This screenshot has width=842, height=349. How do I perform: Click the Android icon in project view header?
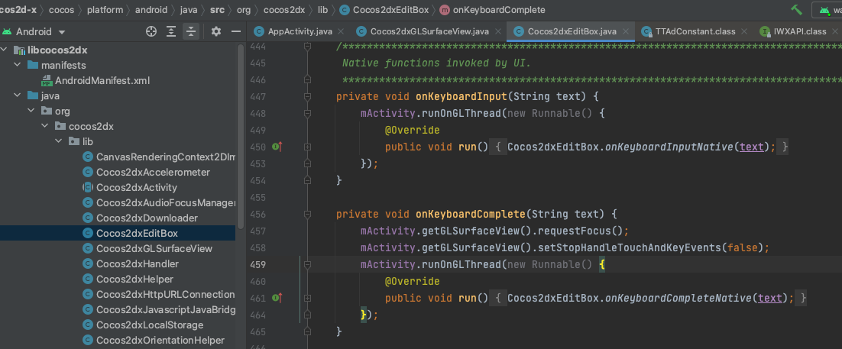tap(8, 31)
